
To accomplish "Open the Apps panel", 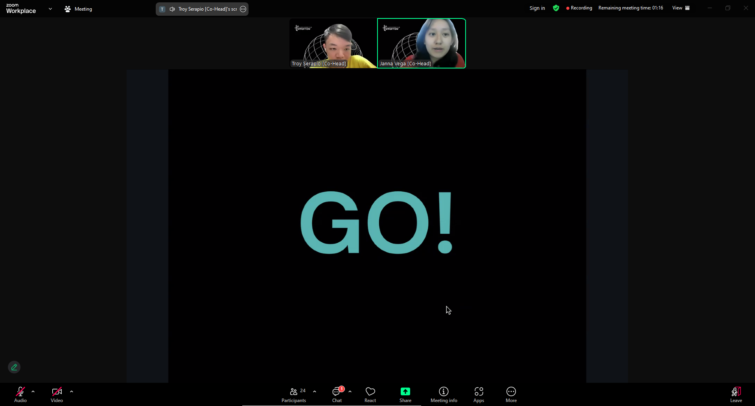I will click(x=479, y=395).
